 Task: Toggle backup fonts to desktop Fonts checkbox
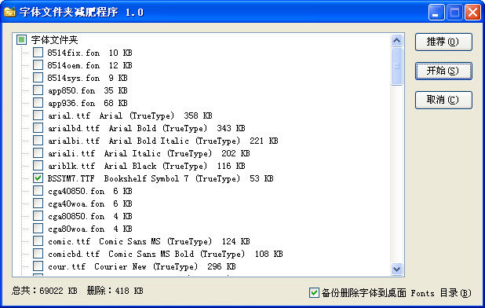(314, 292)
